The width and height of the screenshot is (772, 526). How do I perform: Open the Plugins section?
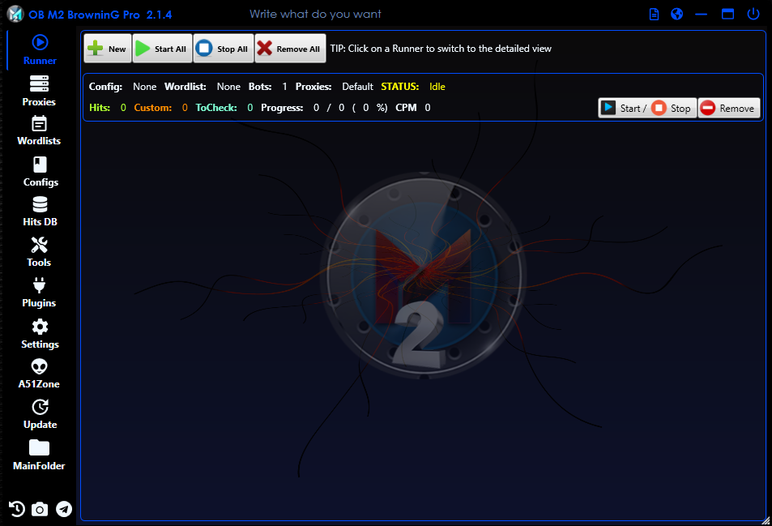tap(39, 293)
